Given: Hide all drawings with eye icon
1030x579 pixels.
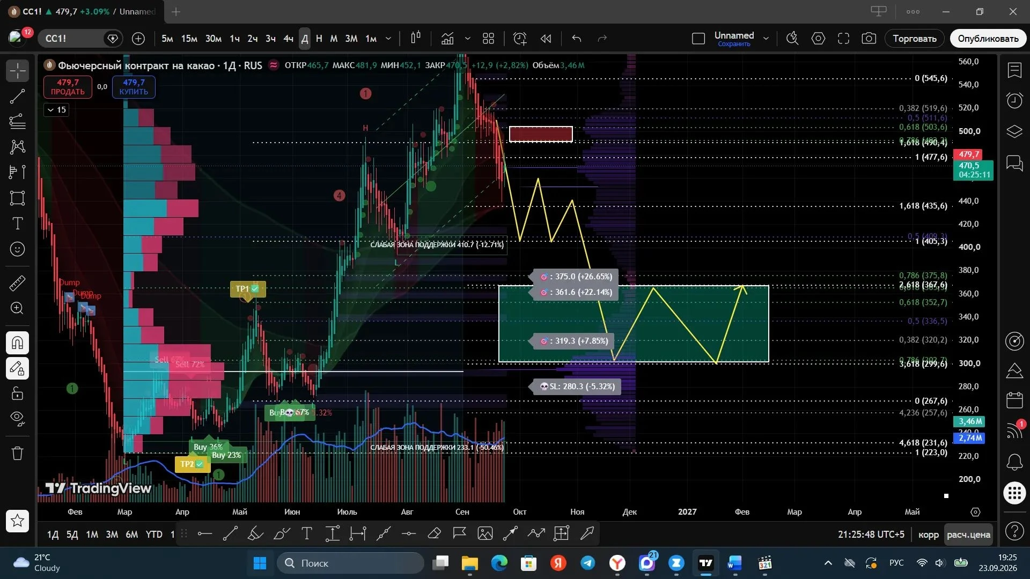Looking at the screenshot, I should 17,419.
